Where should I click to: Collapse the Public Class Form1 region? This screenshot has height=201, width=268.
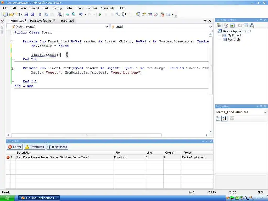pyautogui.click(x=12, y=33)
